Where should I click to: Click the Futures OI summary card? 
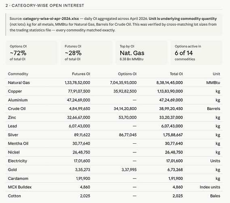(87, 53)
